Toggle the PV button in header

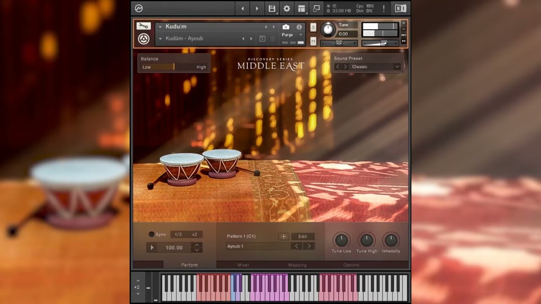tap(404, 41)
